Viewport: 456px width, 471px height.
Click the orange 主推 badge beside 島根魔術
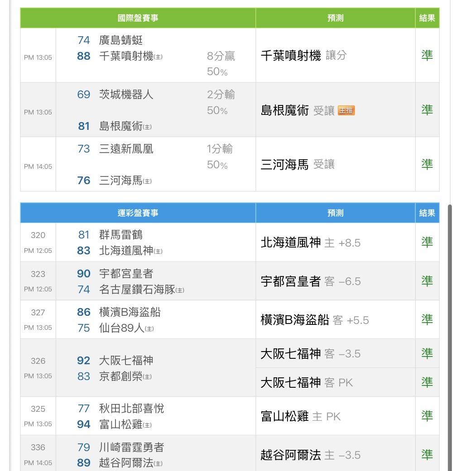click(346, 110)
